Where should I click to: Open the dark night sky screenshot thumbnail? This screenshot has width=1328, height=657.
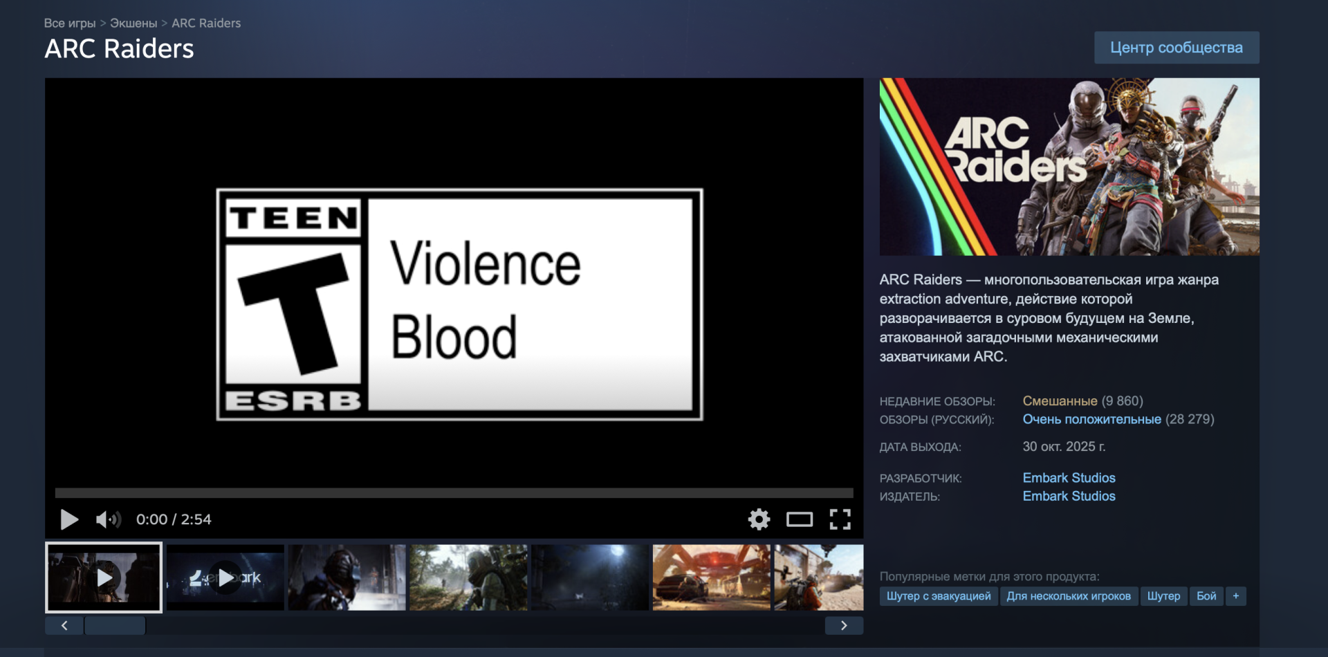tap(590, 577)
